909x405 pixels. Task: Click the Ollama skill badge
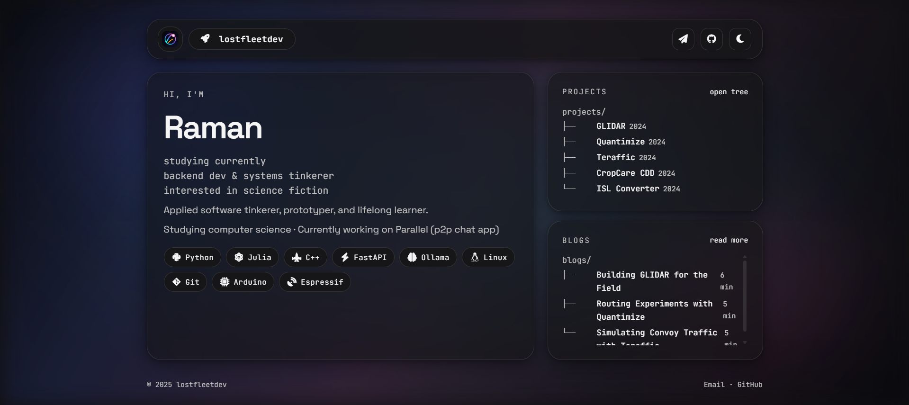click(428, 257)
